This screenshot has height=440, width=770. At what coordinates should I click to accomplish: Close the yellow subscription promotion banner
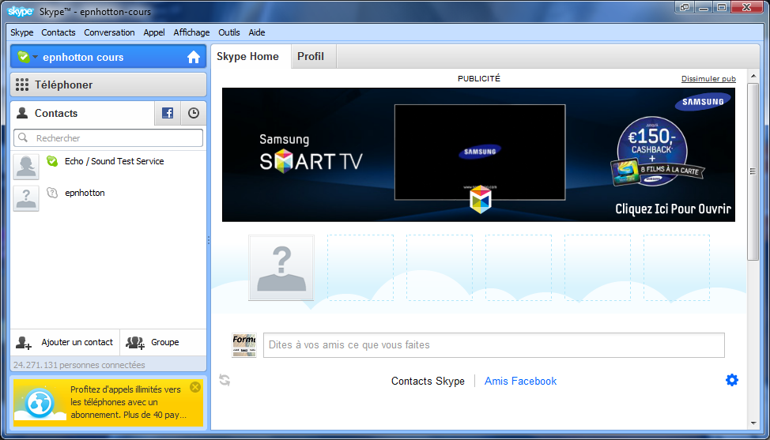195,387
